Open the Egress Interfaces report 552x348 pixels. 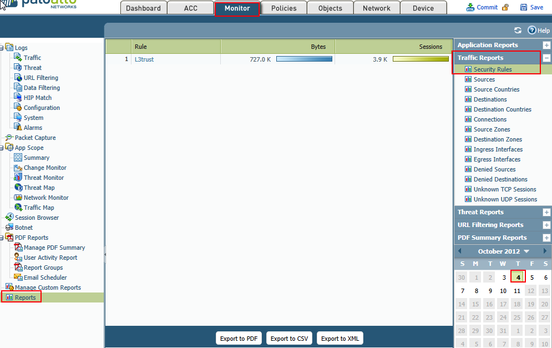point(497,159)
